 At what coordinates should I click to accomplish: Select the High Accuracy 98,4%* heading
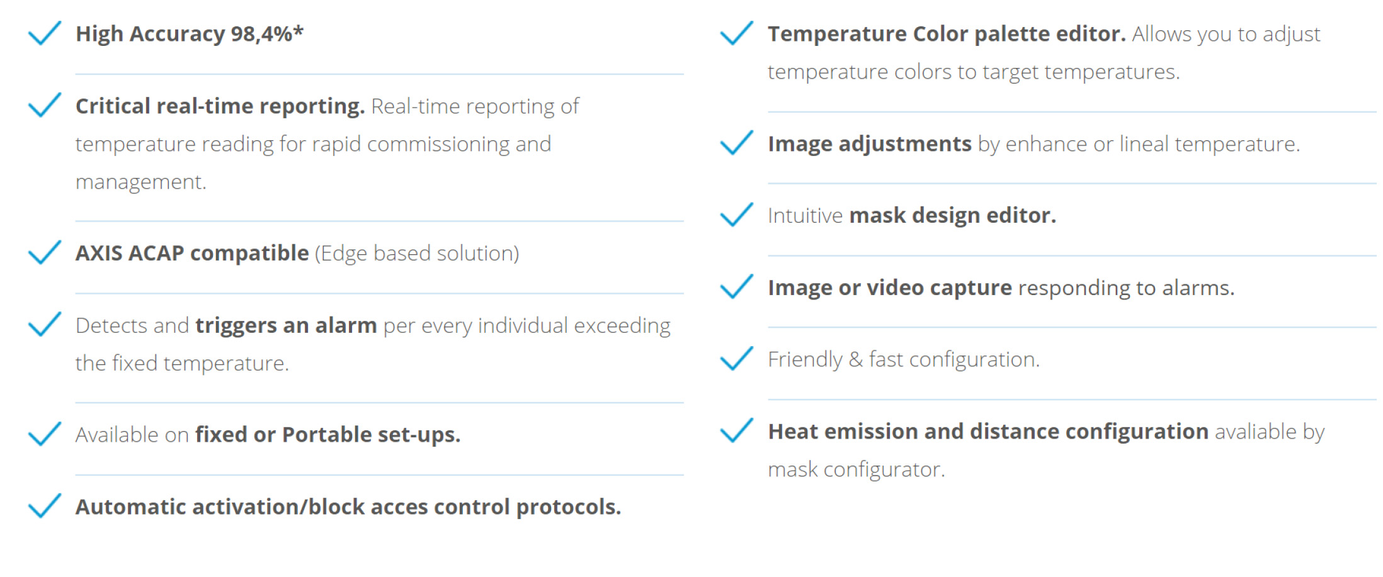coord(190,34)
